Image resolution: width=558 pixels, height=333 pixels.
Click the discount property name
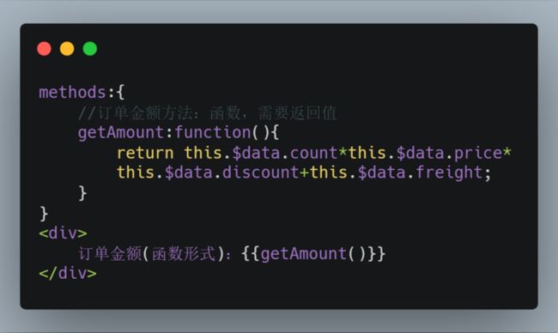(x=260, y=173)
